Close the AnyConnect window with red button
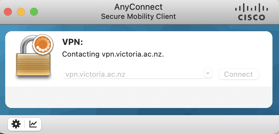Screen dimensions: 279x134 pos(8,12)
